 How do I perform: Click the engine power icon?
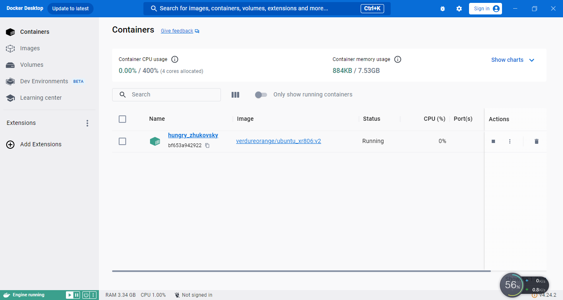coord(86,295)
